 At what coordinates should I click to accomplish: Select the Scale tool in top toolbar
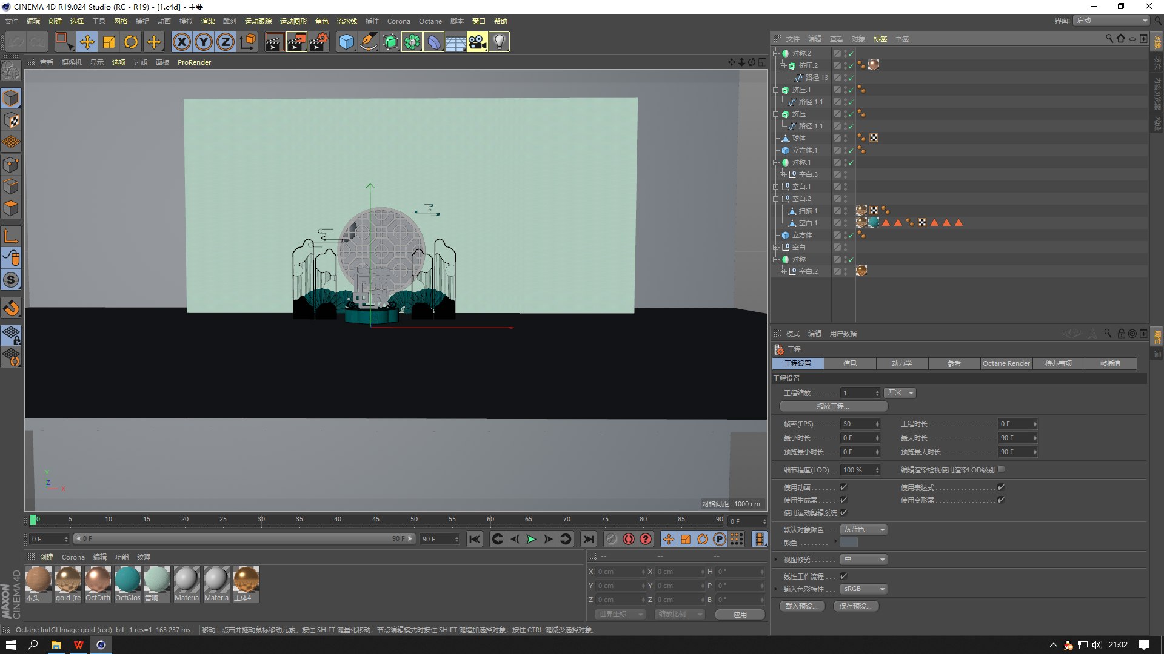[x=109, y=42]
